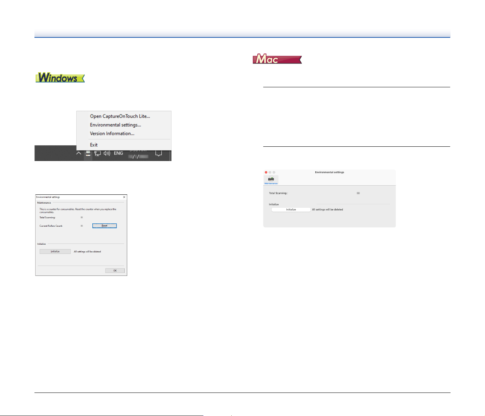Click 'All settings will be deleted' in the Windows dialog
Image resolution: width=485 pixels, height=416 pixels.
(x=87, y=252)
